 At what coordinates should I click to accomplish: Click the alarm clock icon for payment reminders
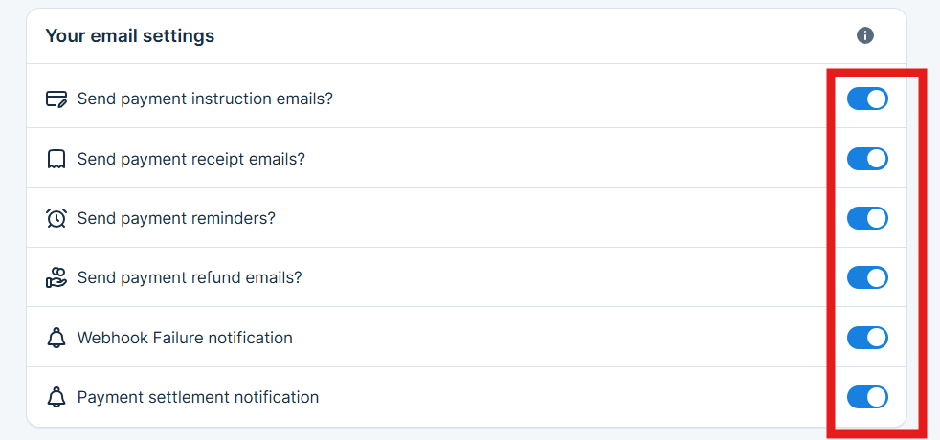(56, 218)
